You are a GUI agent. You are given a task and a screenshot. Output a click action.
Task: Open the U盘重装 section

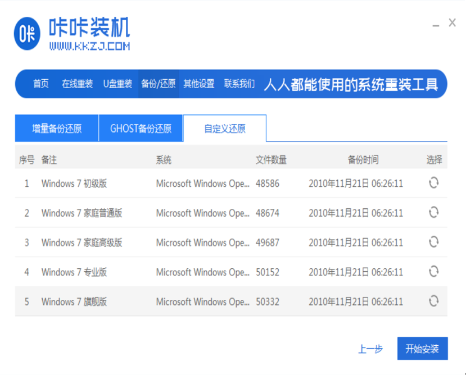point(117,84)
